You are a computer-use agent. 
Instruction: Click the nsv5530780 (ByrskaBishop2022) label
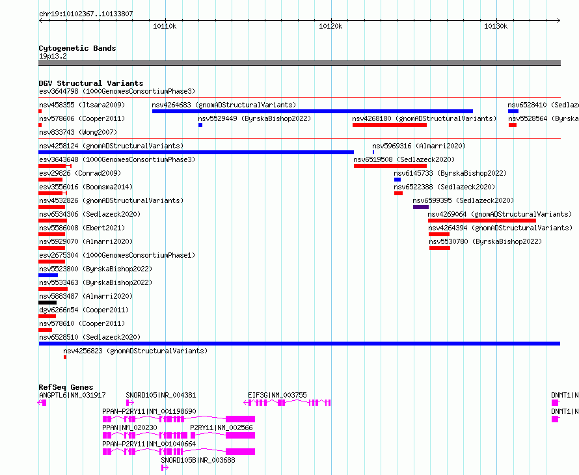click(485, 241)
